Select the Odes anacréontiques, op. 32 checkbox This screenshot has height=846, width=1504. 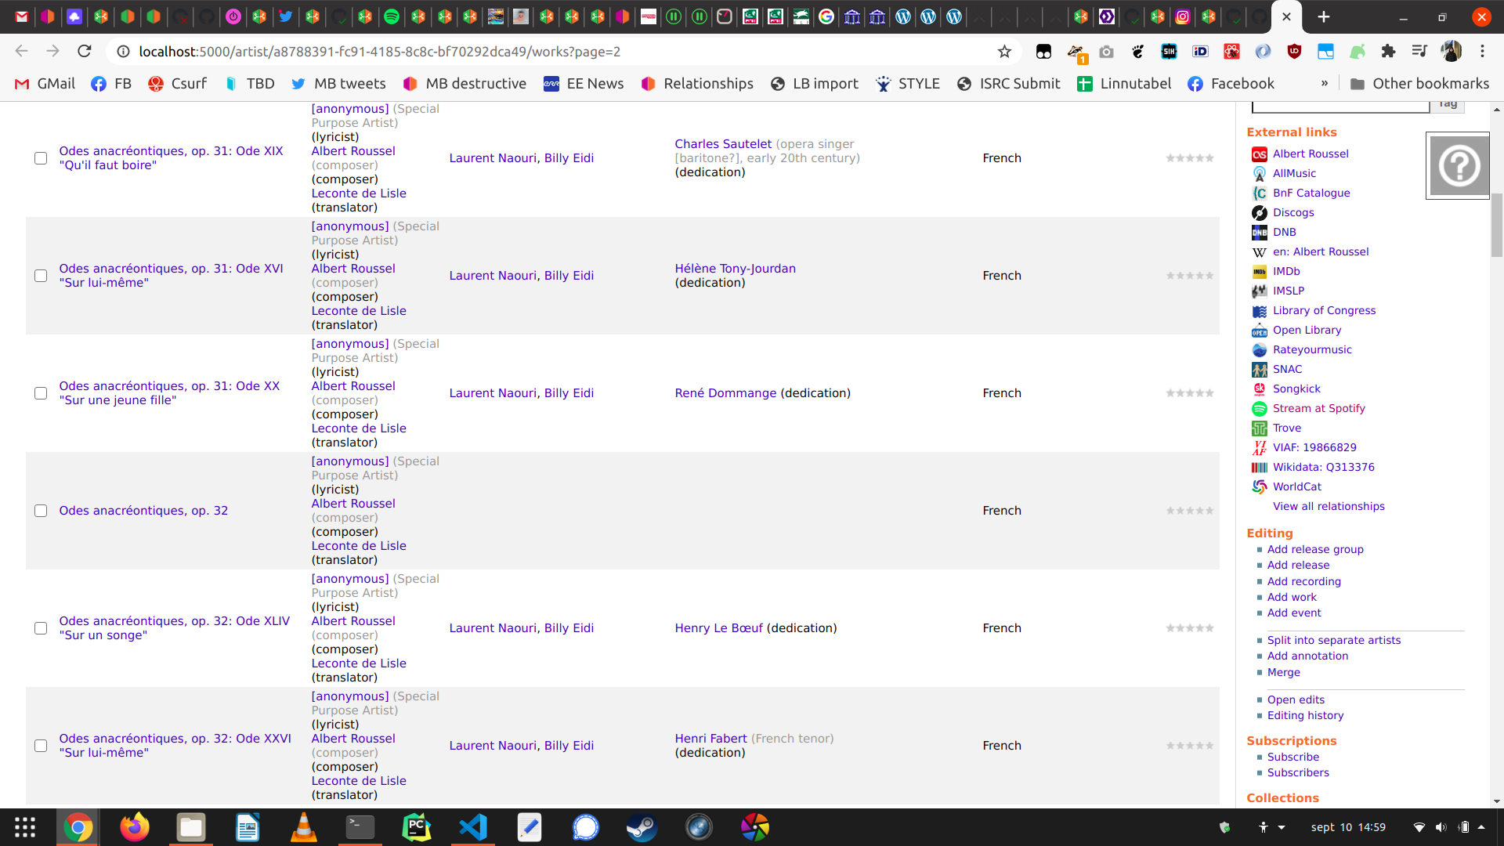[x=41, y=511]
